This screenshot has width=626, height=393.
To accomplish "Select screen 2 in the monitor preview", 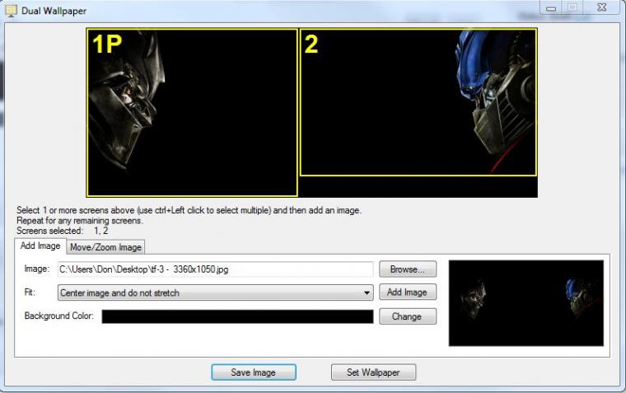I will pyautogui.click(x=418, y=102).
